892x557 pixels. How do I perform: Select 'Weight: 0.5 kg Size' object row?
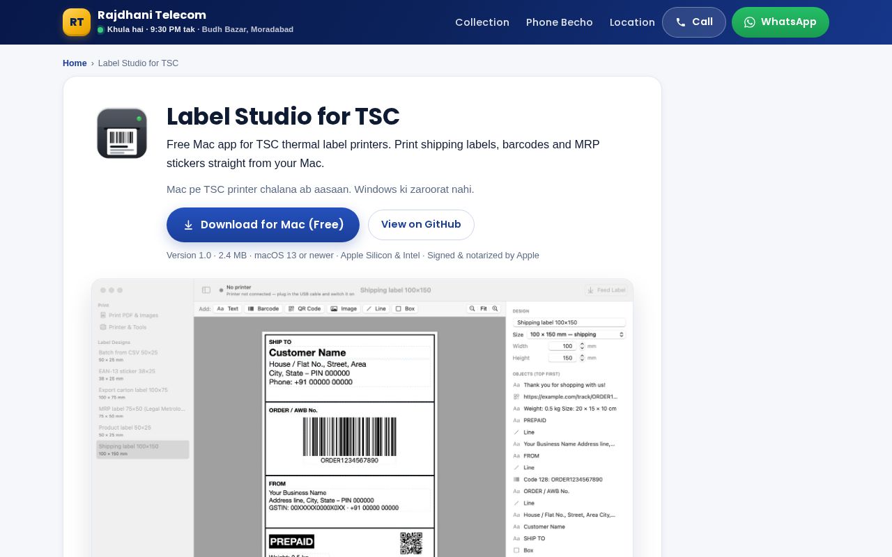pyautogui.click(x=569, y=409)
